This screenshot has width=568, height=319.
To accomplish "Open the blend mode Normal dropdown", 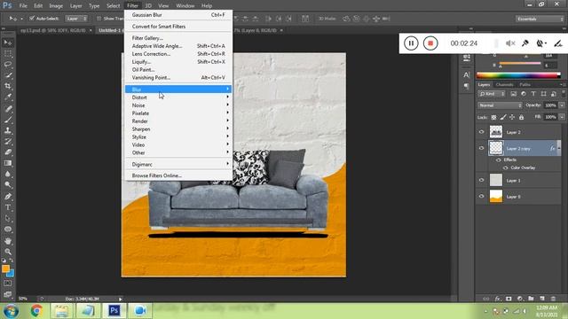I will (x=500, y=105).
